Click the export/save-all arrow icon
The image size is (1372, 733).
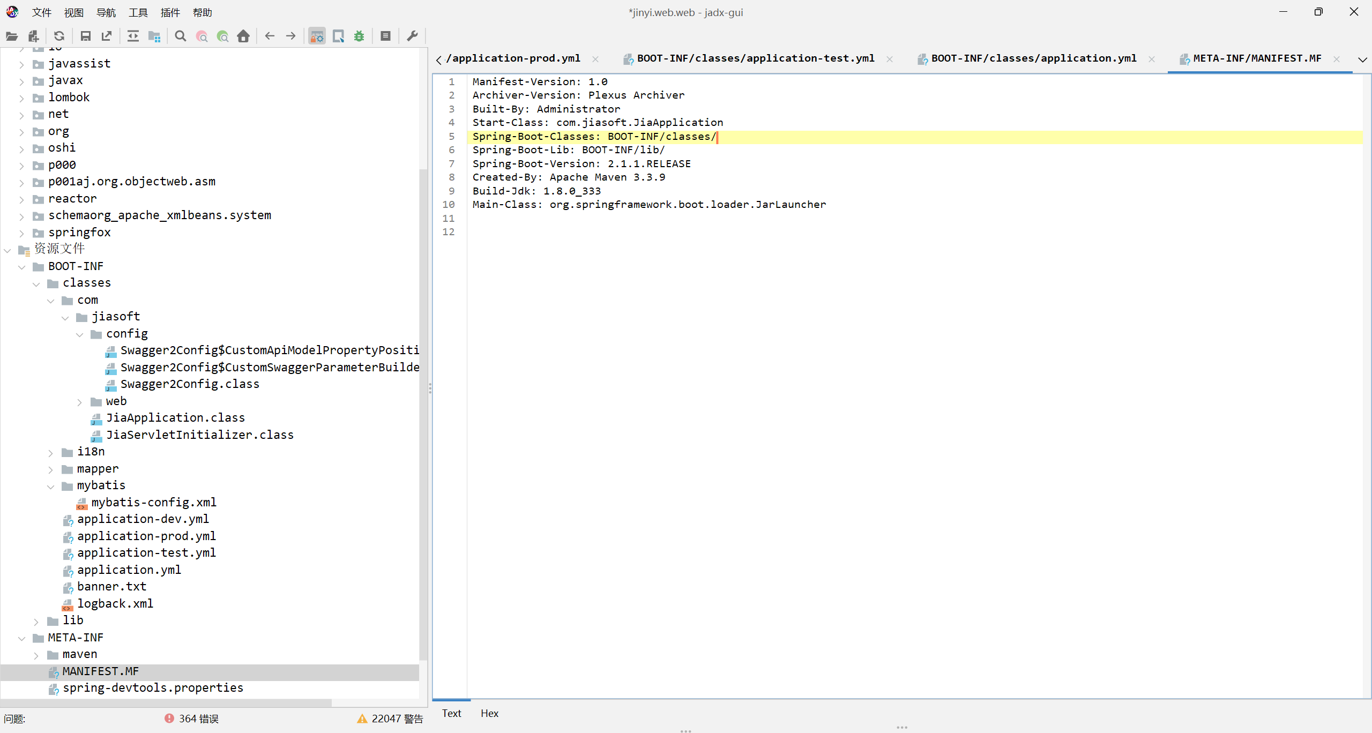click(107, 36)
